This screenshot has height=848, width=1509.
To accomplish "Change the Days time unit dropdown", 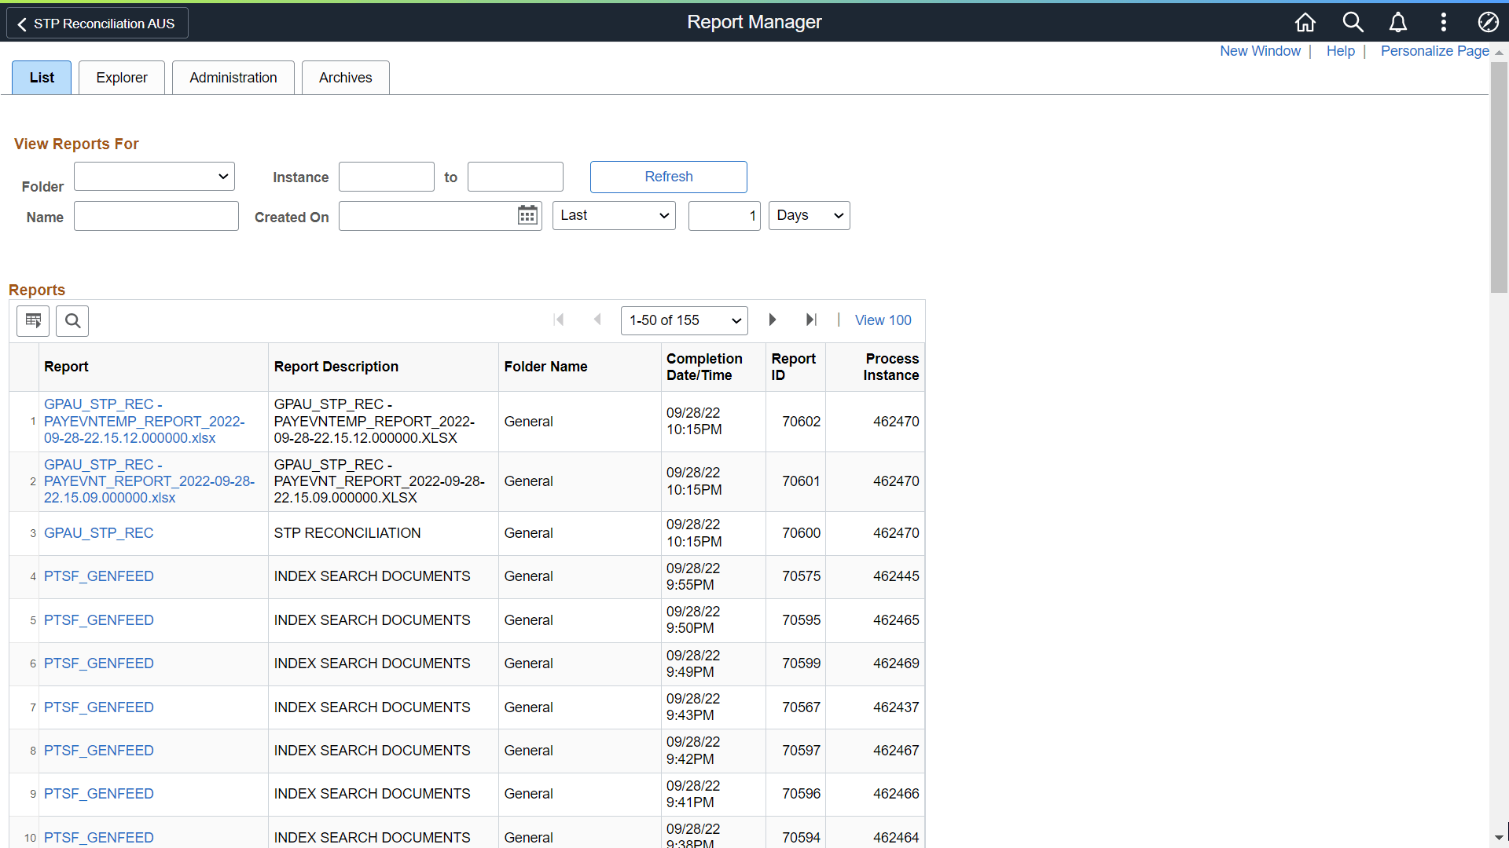I will point(809,215).
